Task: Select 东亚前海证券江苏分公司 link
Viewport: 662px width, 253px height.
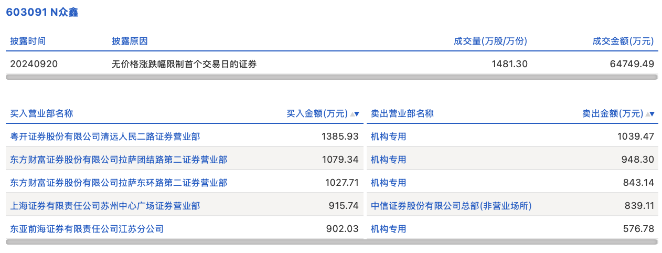Action: point(87,229)
